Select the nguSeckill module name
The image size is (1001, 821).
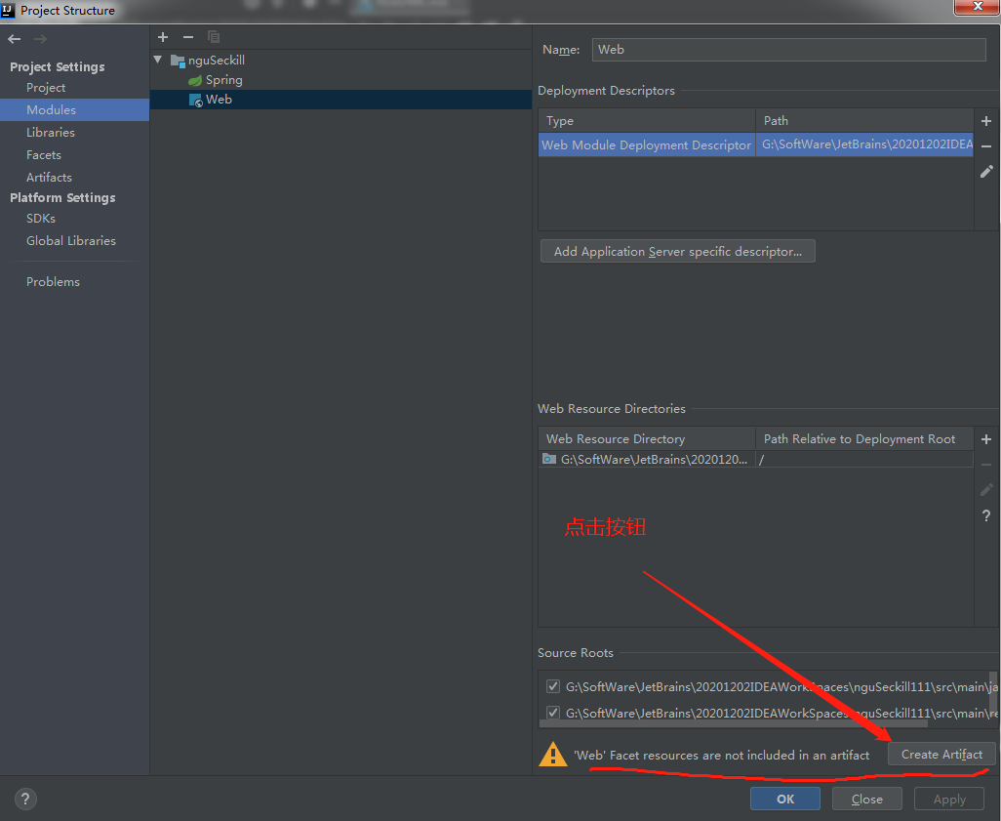coord(217,61)
